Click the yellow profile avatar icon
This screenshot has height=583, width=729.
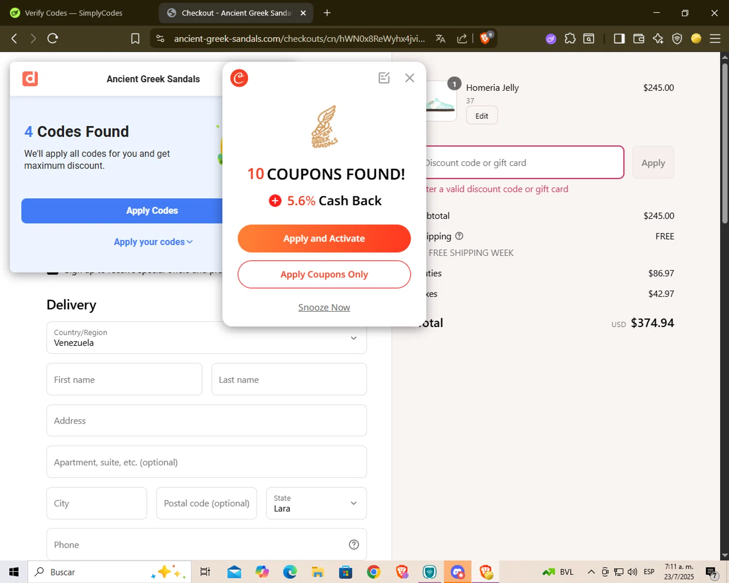point(696,38)
